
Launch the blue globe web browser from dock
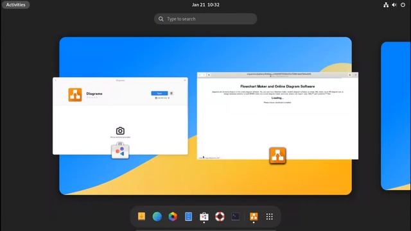click(x=157, y=216)
